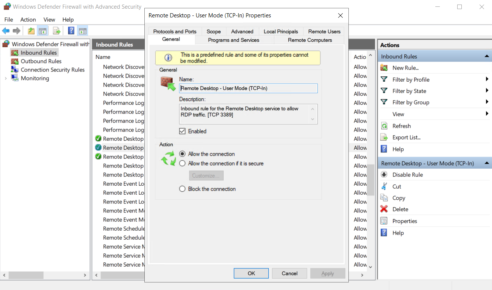Image resolution: width=492 pixels, height=290 pixels.
Task: Click the Customize... button
Action: pyautogui.click(x=206, y=175)
